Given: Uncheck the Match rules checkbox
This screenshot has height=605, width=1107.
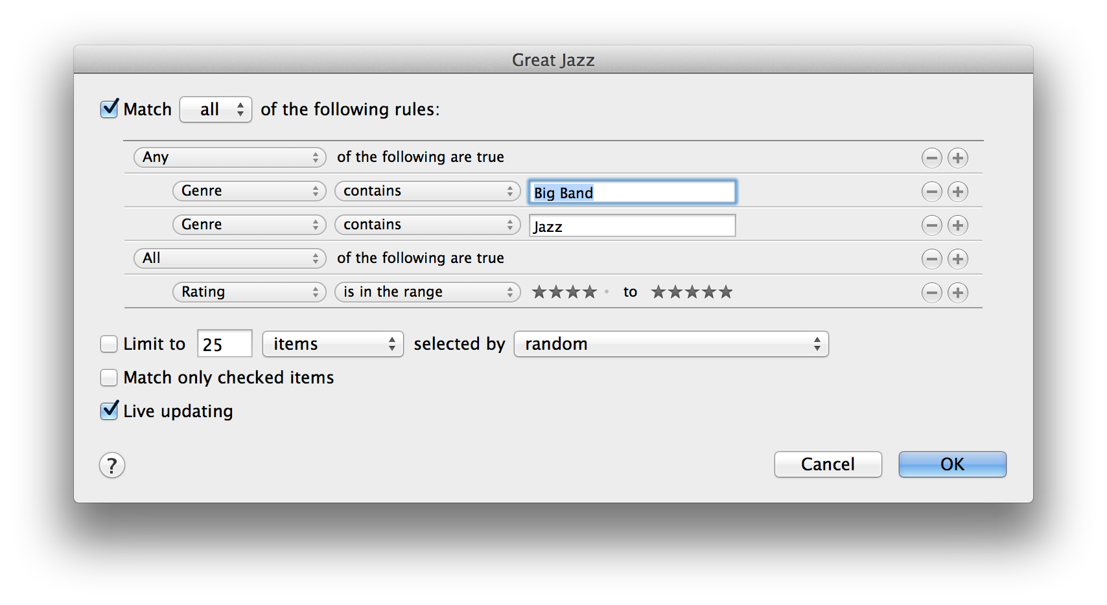Looking at the screenshot, I should point(110,109).
